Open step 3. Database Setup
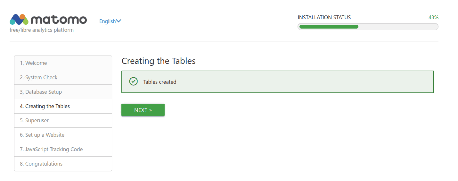Viewport: 458px width, 181px height. [x=63, y=92]
